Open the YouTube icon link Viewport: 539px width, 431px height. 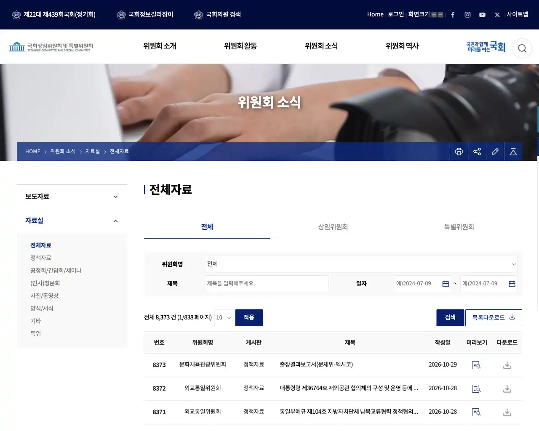point(482,15)
